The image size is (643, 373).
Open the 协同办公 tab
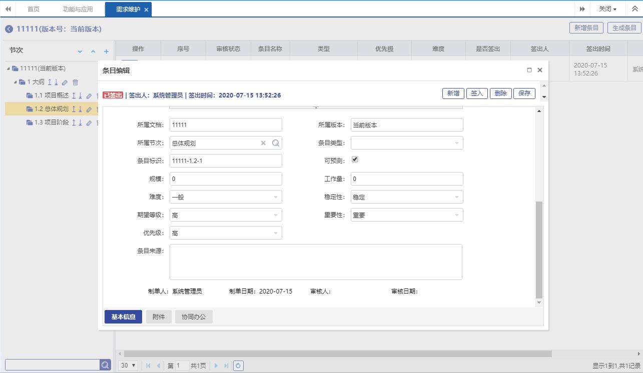[194, 317]
